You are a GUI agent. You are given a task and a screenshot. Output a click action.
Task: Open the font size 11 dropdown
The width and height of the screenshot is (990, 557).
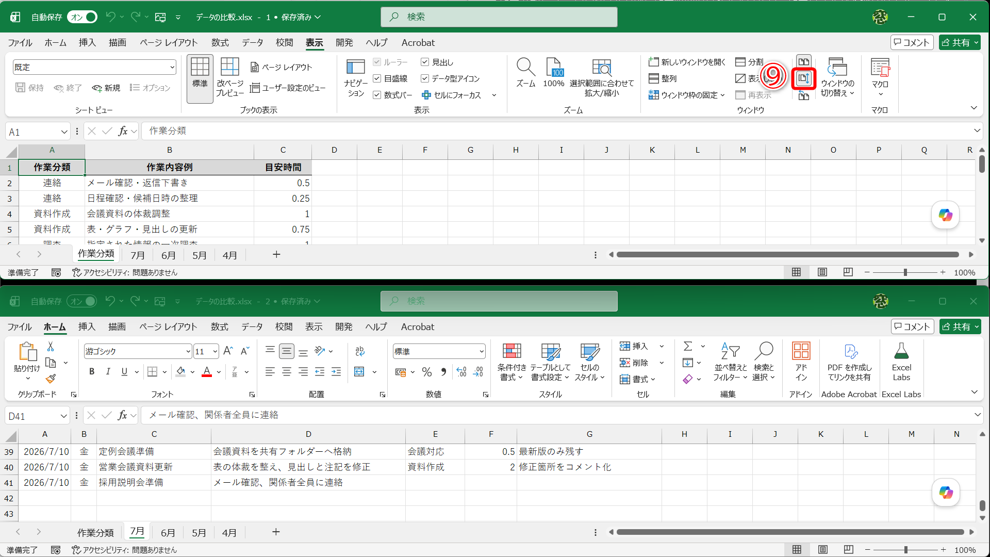click(215, 352)
